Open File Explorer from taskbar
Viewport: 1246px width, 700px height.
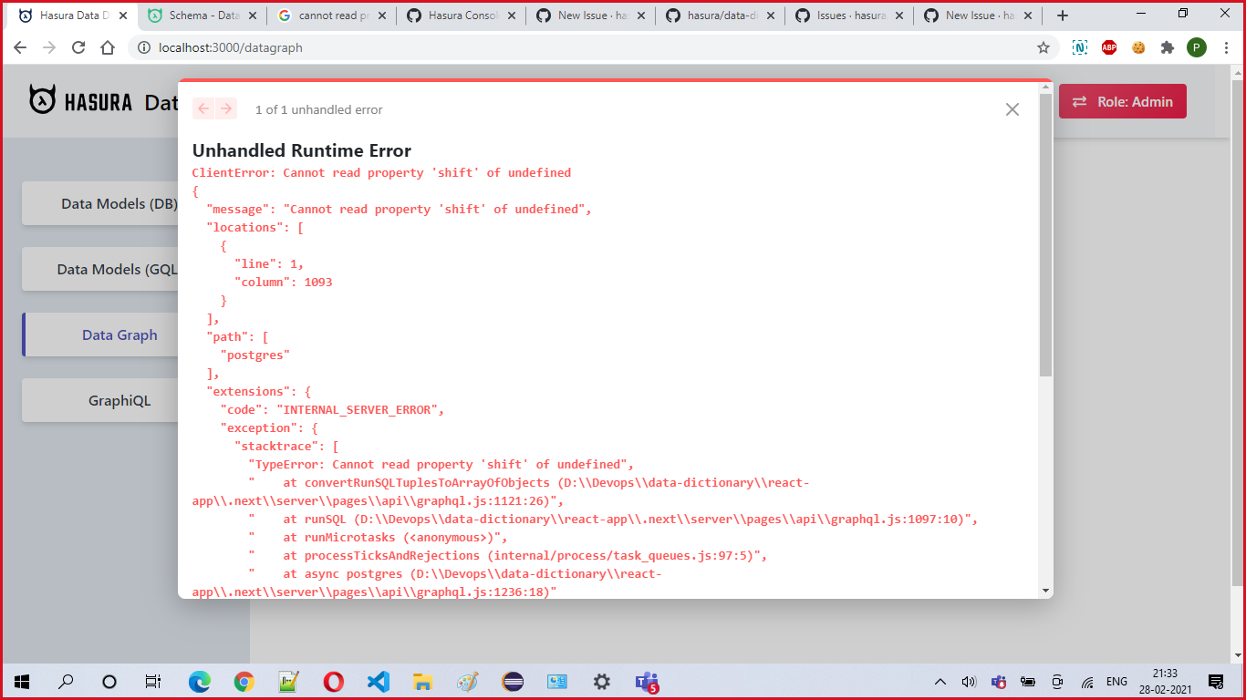coord(422,681)
